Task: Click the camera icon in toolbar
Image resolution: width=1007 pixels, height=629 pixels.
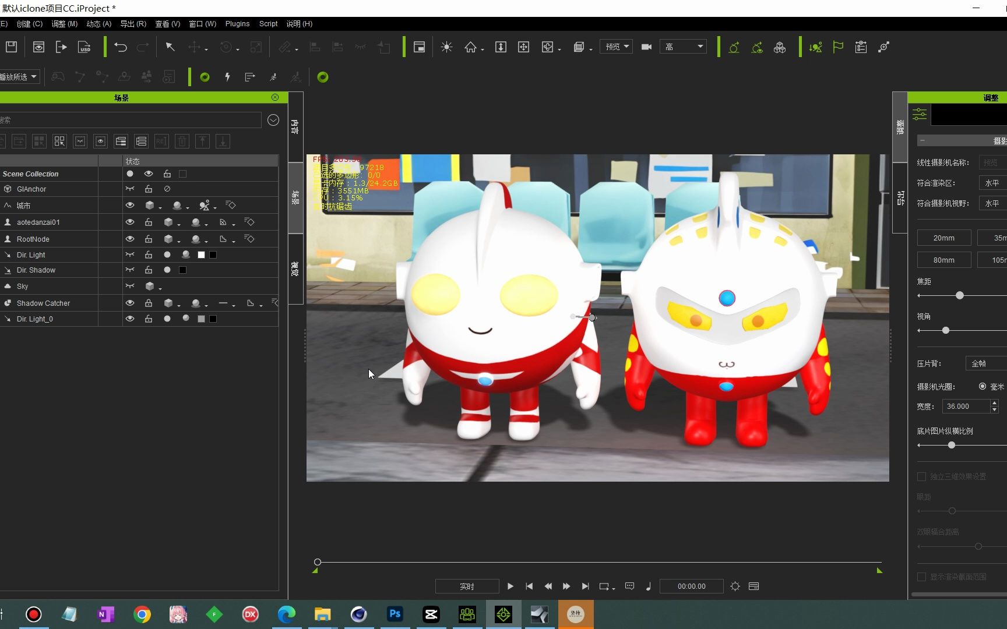Action: pos(646,47)
